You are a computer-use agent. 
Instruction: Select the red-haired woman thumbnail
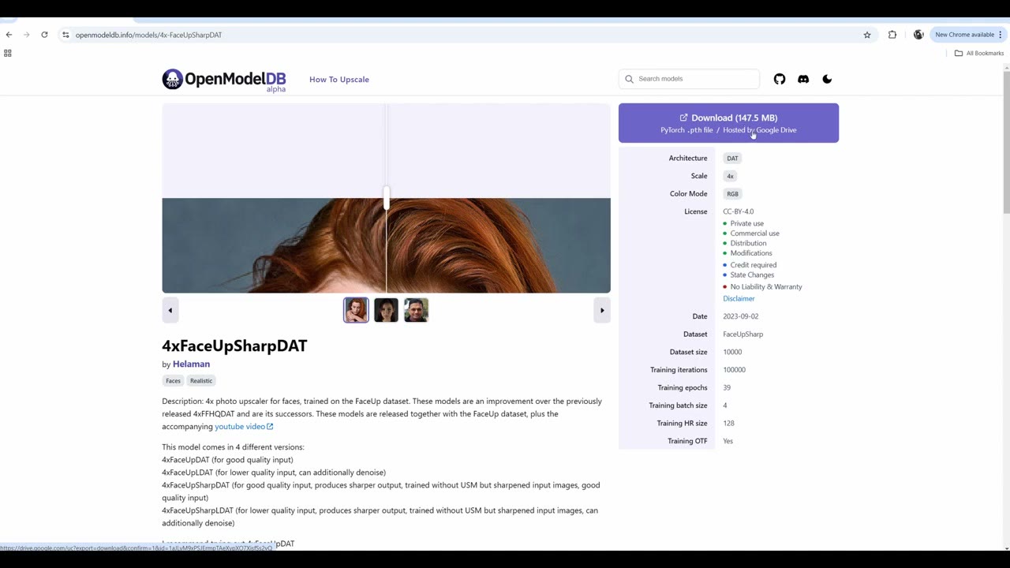pyautogui.click(x=356, y=310)
